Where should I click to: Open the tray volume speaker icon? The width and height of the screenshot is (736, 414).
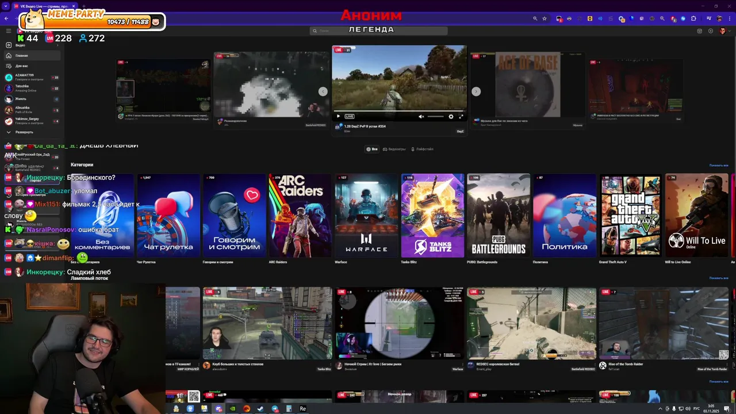[689, 409]
